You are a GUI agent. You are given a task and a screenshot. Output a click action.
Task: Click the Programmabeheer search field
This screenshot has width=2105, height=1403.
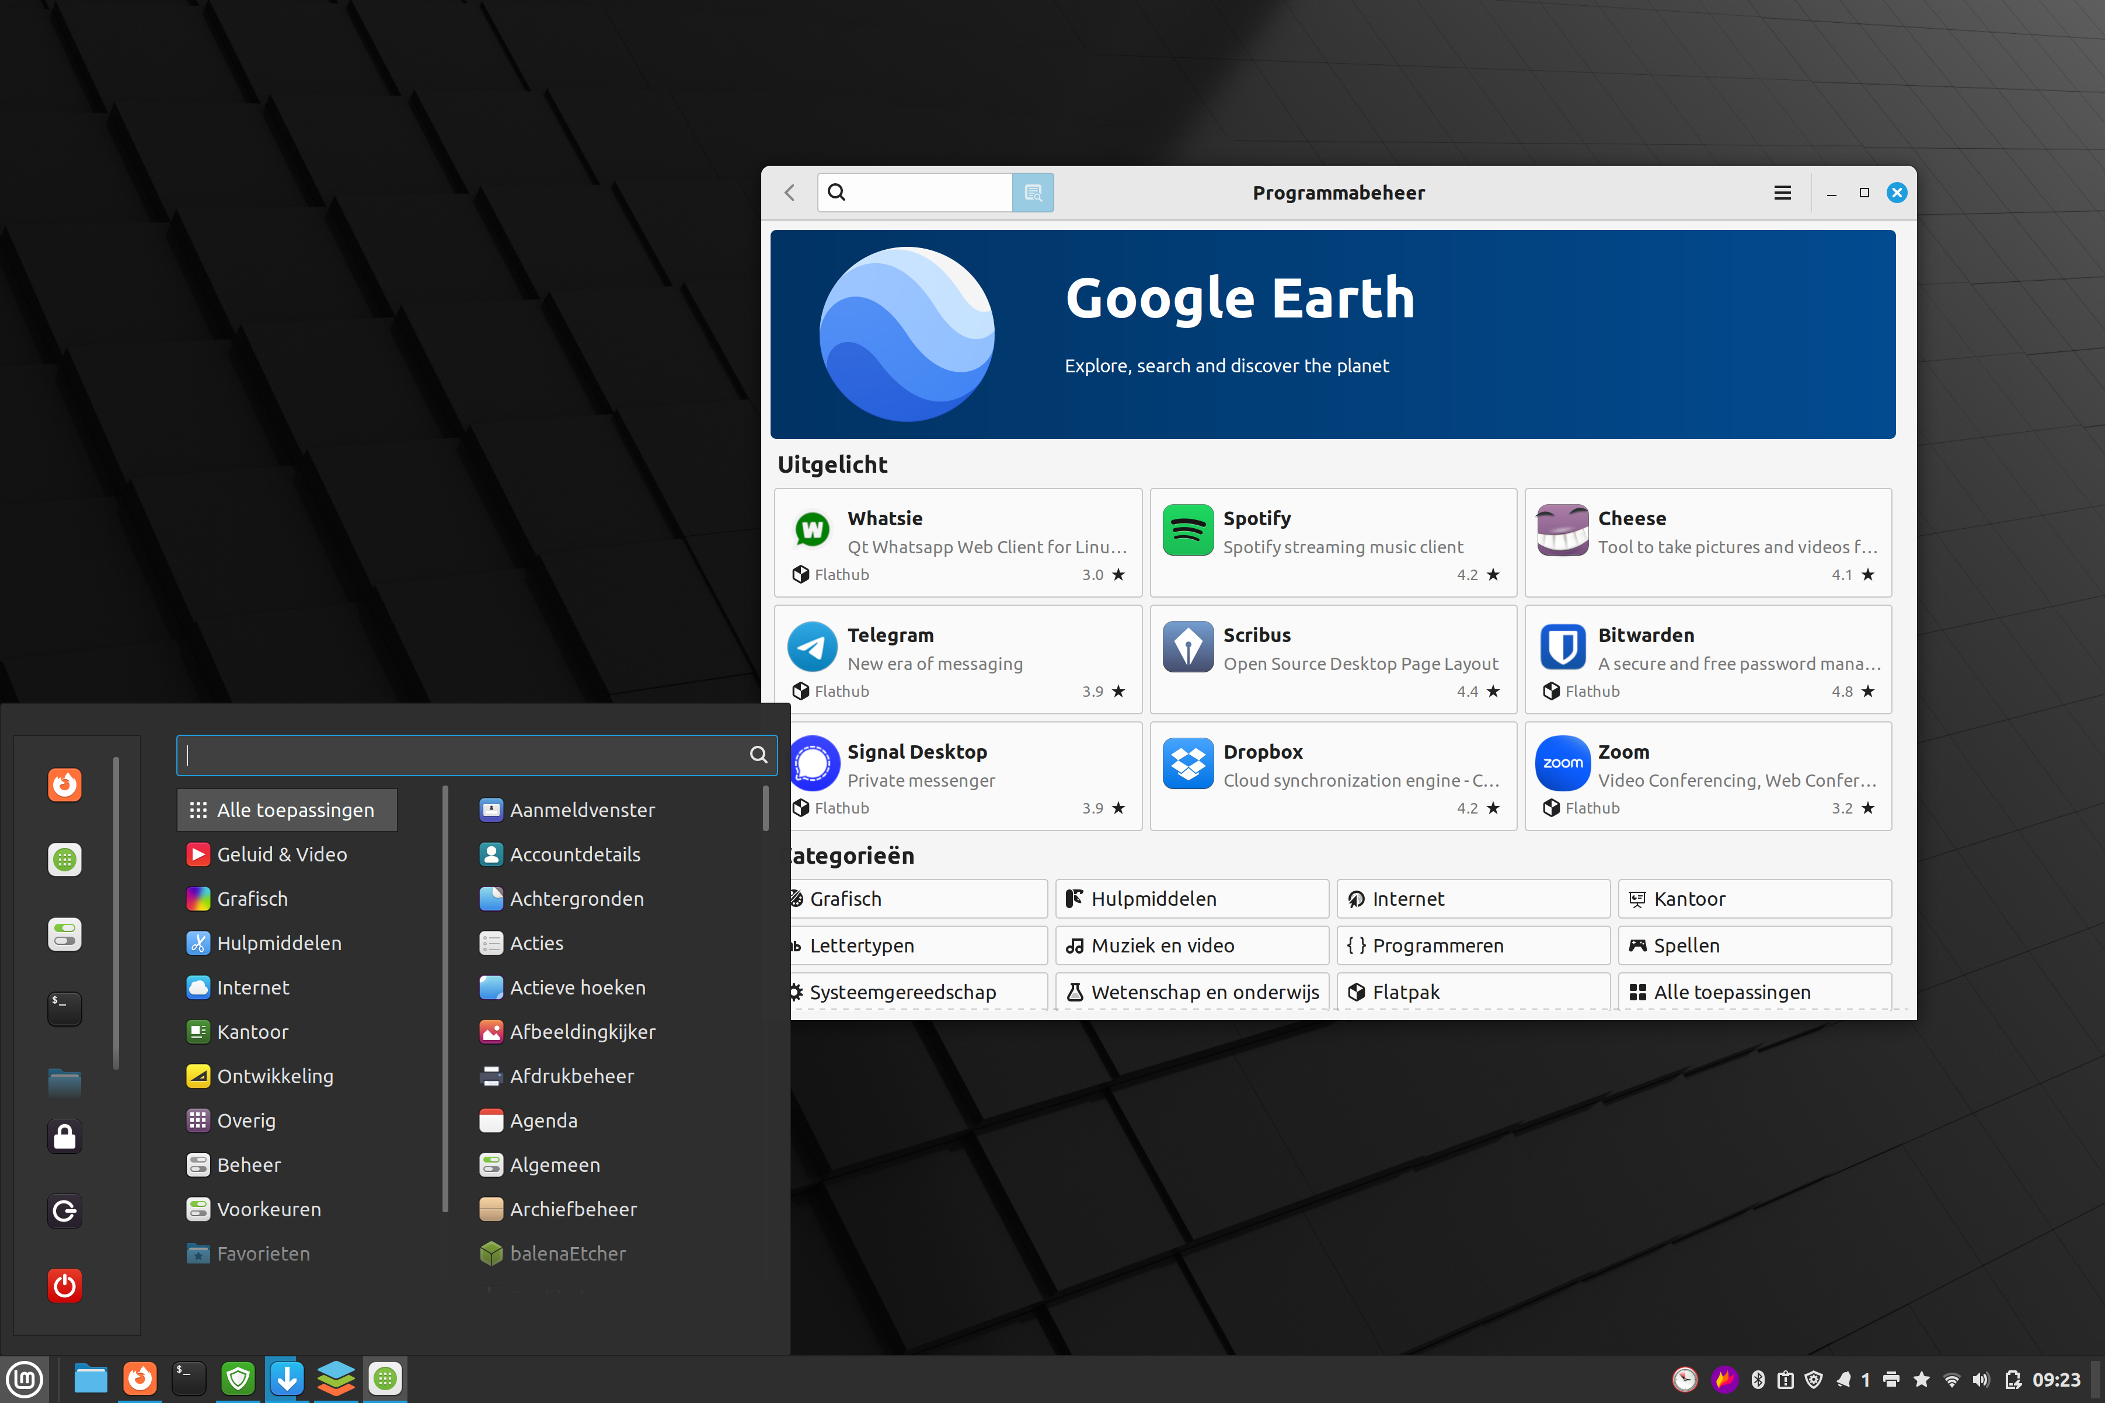[926, 193]
